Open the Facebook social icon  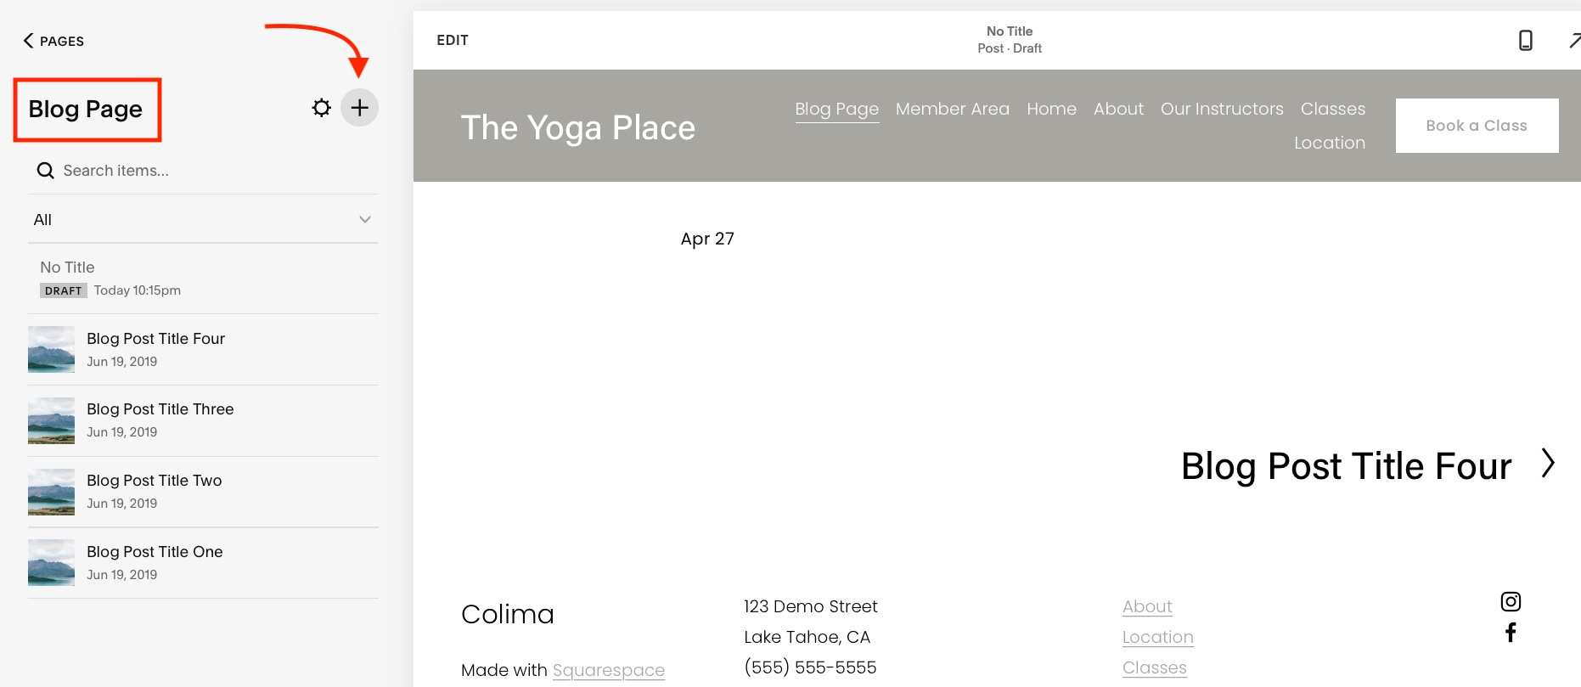pos(1511,632)
